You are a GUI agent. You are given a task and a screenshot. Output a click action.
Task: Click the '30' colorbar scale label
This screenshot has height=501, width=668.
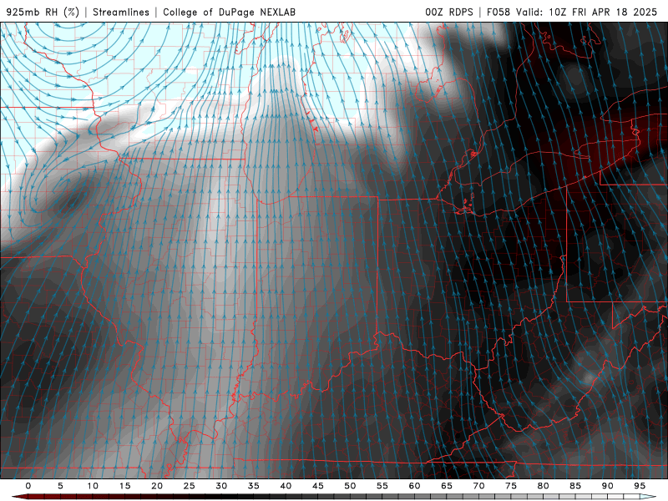(221, 486)
